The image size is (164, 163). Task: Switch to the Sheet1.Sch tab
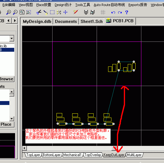[92, 21]
